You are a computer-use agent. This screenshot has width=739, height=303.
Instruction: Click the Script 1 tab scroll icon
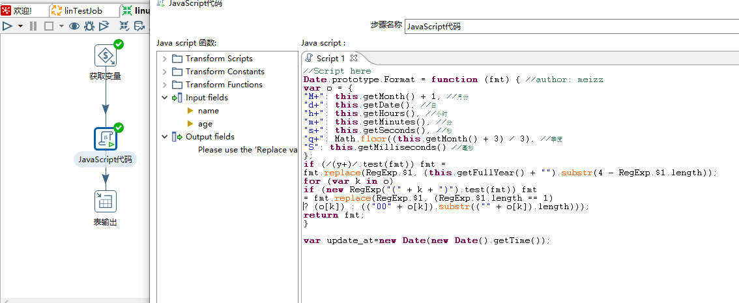[x=309, y=59]
